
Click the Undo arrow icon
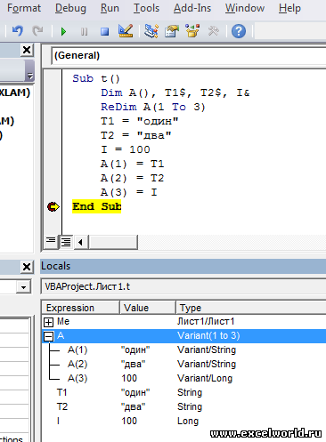click(x=18, y=31)
